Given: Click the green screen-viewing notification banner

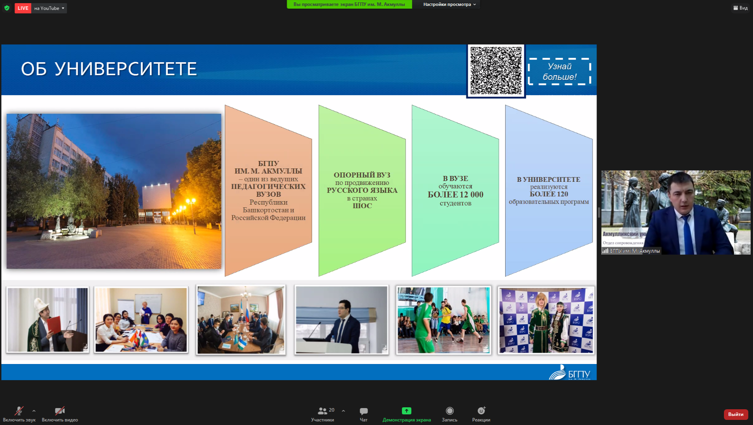Looking at the screenshot, I should (349, 4).
